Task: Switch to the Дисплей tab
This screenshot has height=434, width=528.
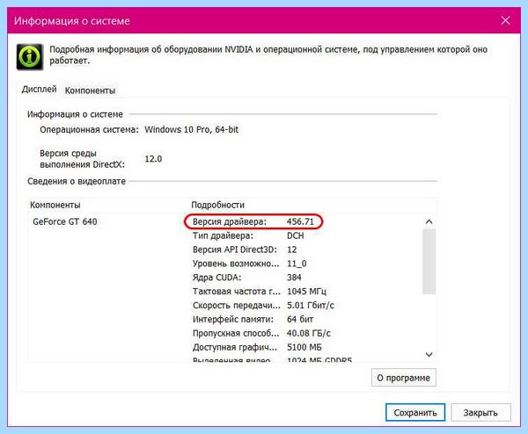Action: (x=39, y=90)
